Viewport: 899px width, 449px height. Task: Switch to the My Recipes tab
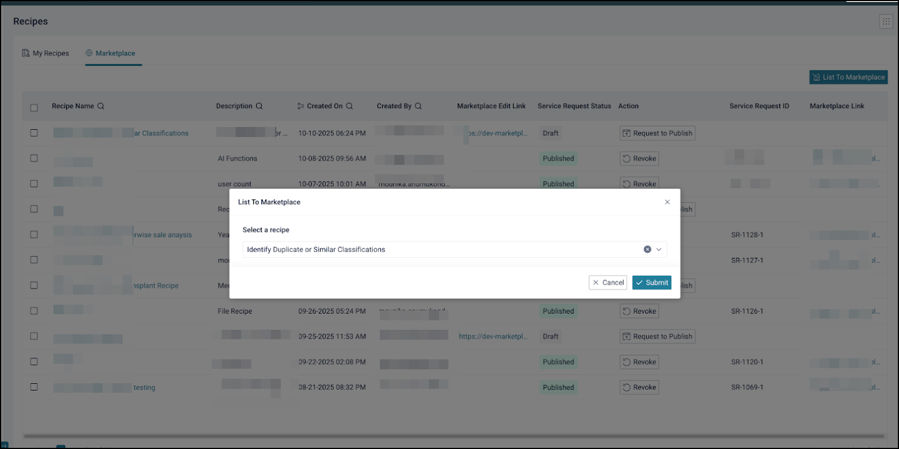pos(46,53)
